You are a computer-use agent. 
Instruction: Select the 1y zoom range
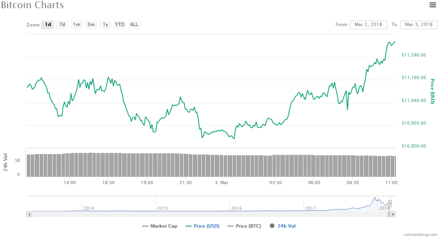[x=105, y=24]
